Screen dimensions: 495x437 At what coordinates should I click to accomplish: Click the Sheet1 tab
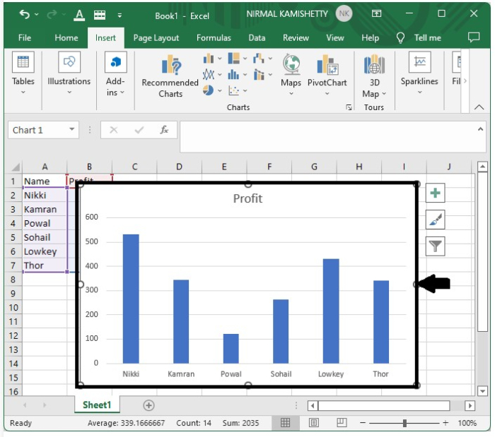pyautogui.click(x=97, y=405)
